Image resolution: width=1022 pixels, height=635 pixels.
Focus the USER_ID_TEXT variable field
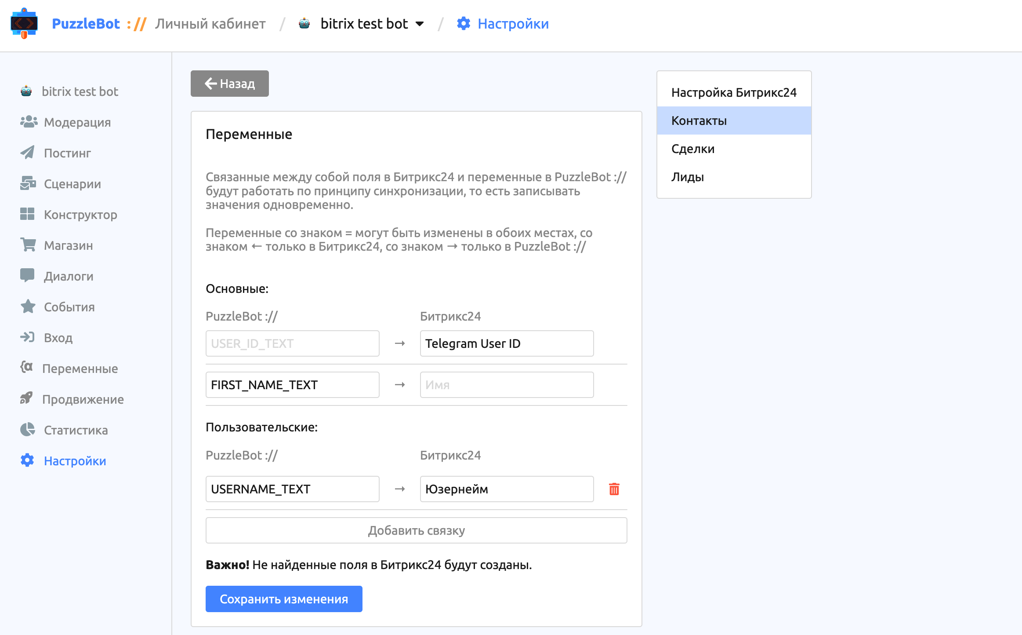293,343
